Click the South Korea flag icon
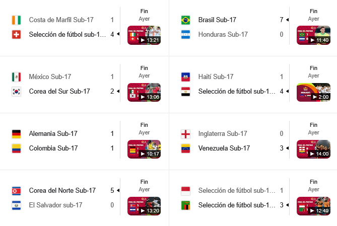Image resolution: width=337 pixels, height=226 pixels. [x=16, y=92]
